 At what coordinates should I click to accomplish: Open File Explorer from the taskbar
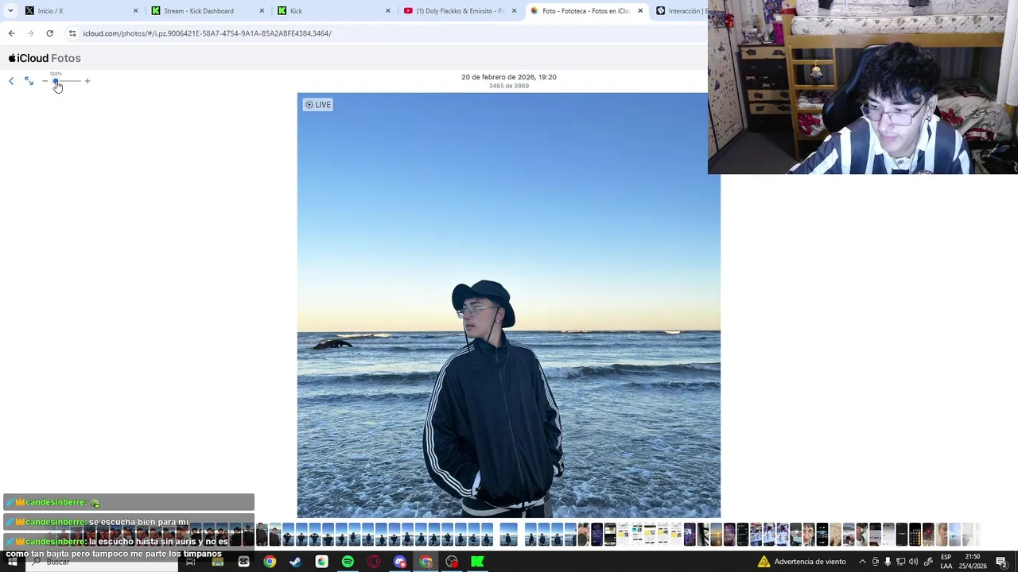[x=217, y=562]
